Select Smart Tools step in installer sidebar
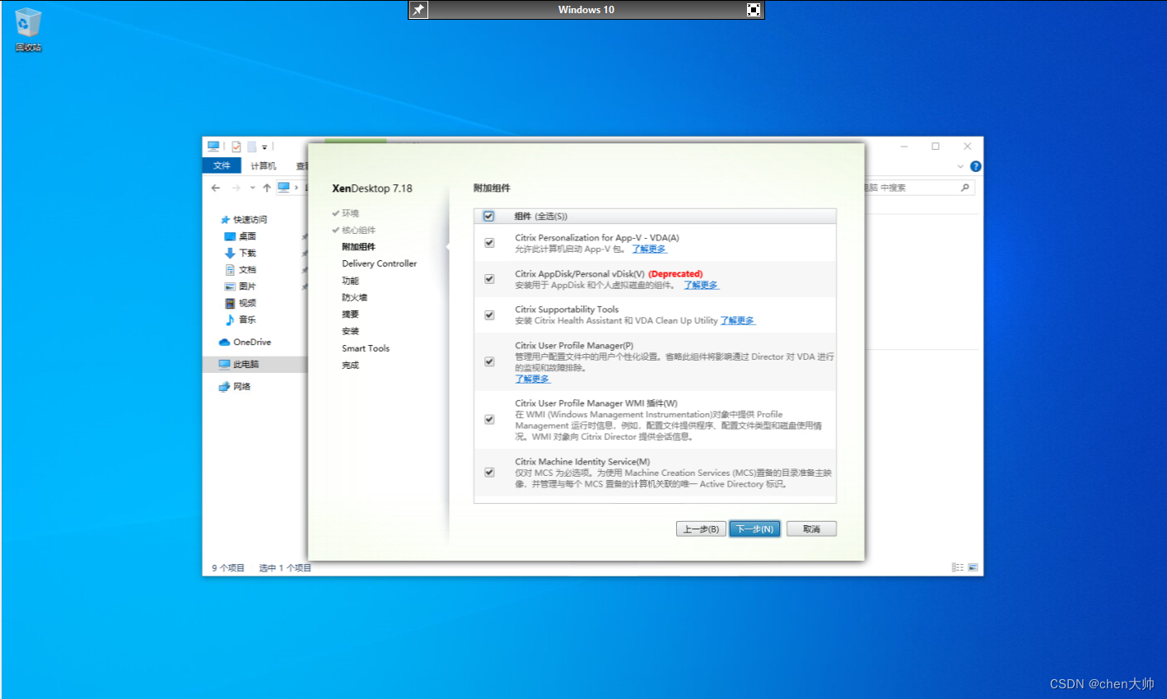1167x699 pixels. coord(366,348)
